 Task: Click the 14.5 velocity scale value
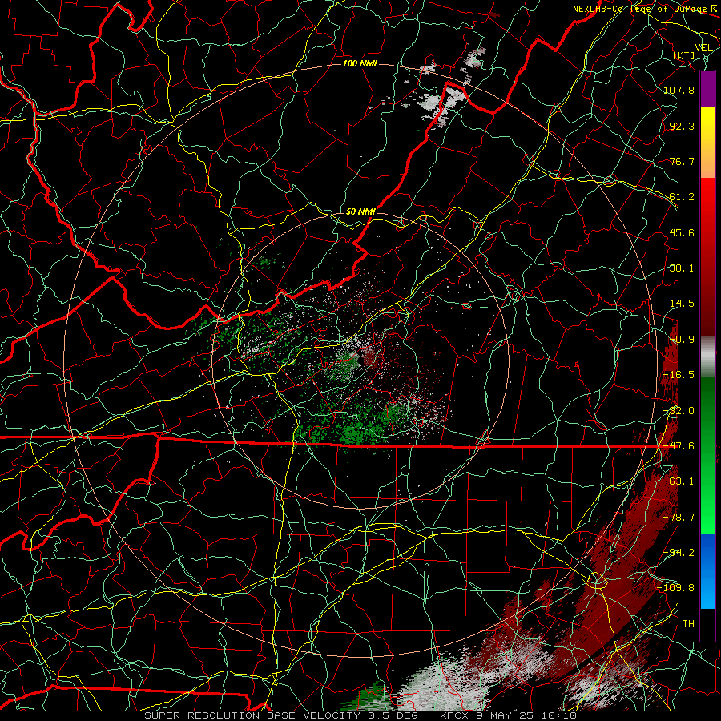point(682,304)
